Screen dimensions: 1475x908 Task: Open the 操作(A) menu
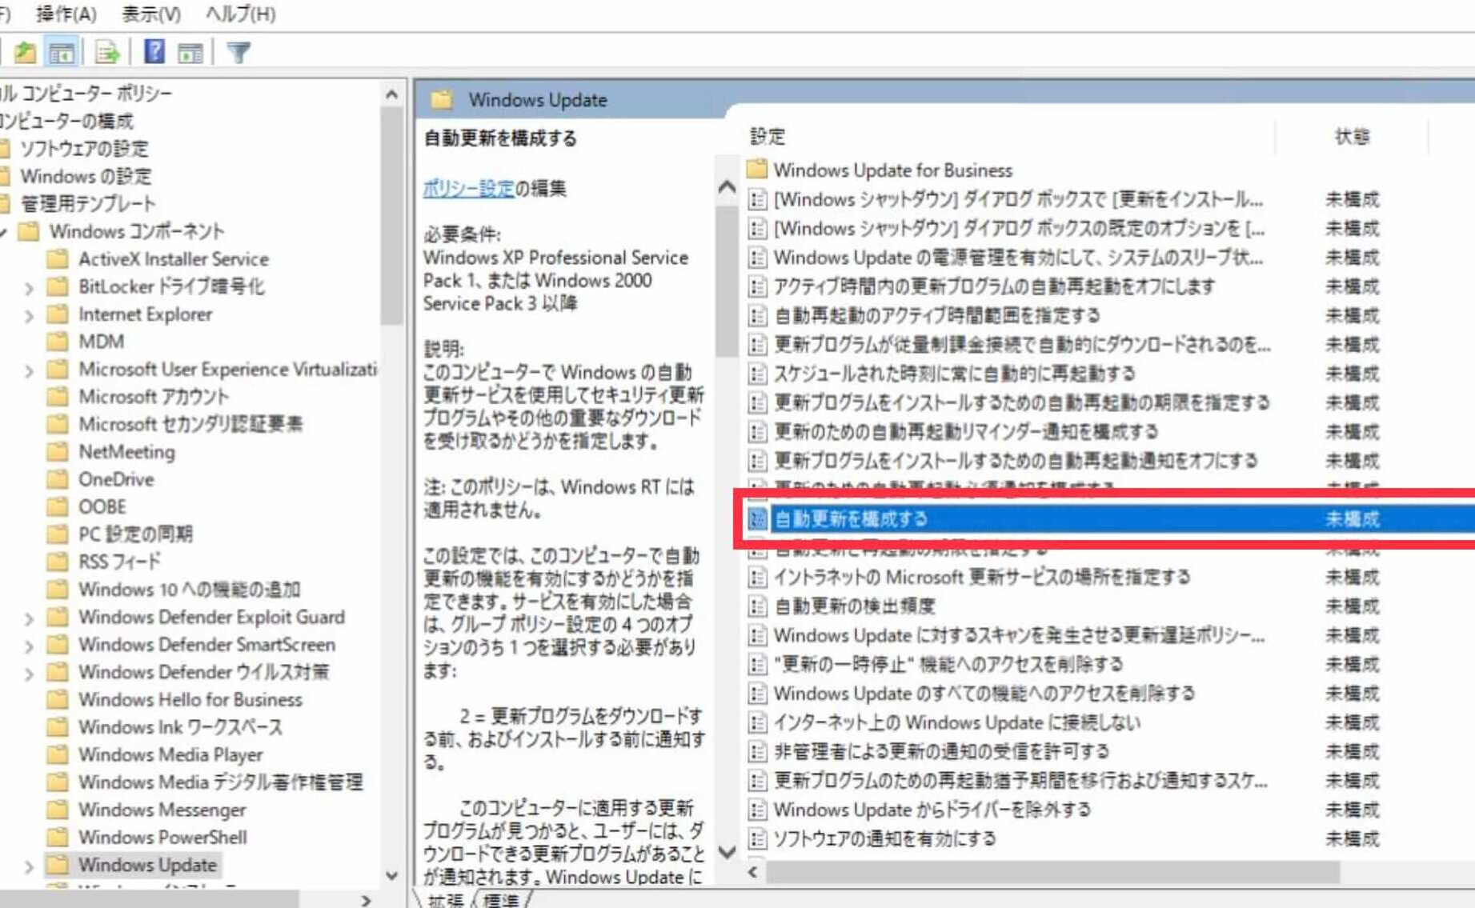(66, 14)
